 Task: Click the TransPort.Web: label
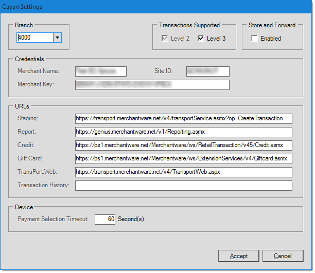pos(37,172)
